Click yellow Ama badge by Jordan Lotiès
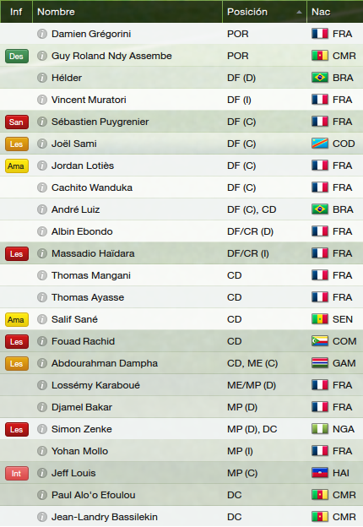Viewport: 363px width, 527px height. coord(16,166)
